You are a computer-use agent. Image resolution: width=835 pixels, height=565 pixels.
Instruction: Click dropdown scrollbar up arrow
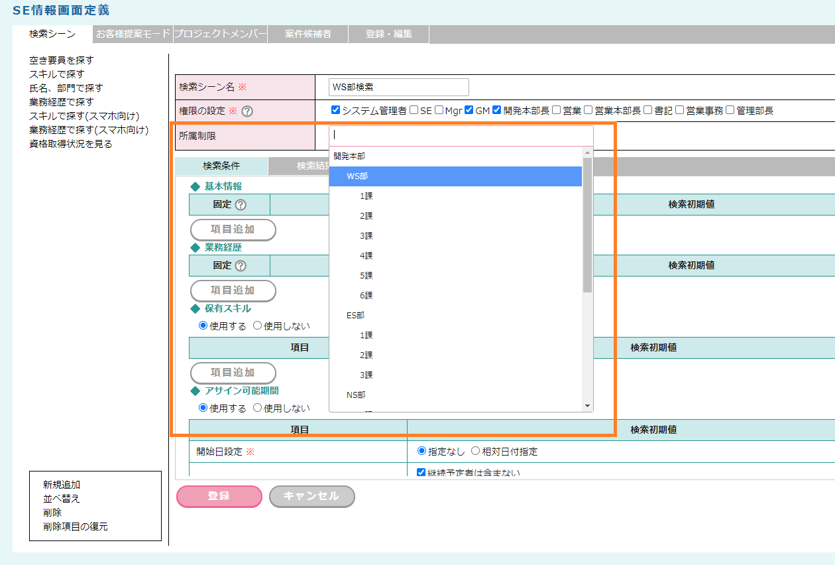(587, 153)
